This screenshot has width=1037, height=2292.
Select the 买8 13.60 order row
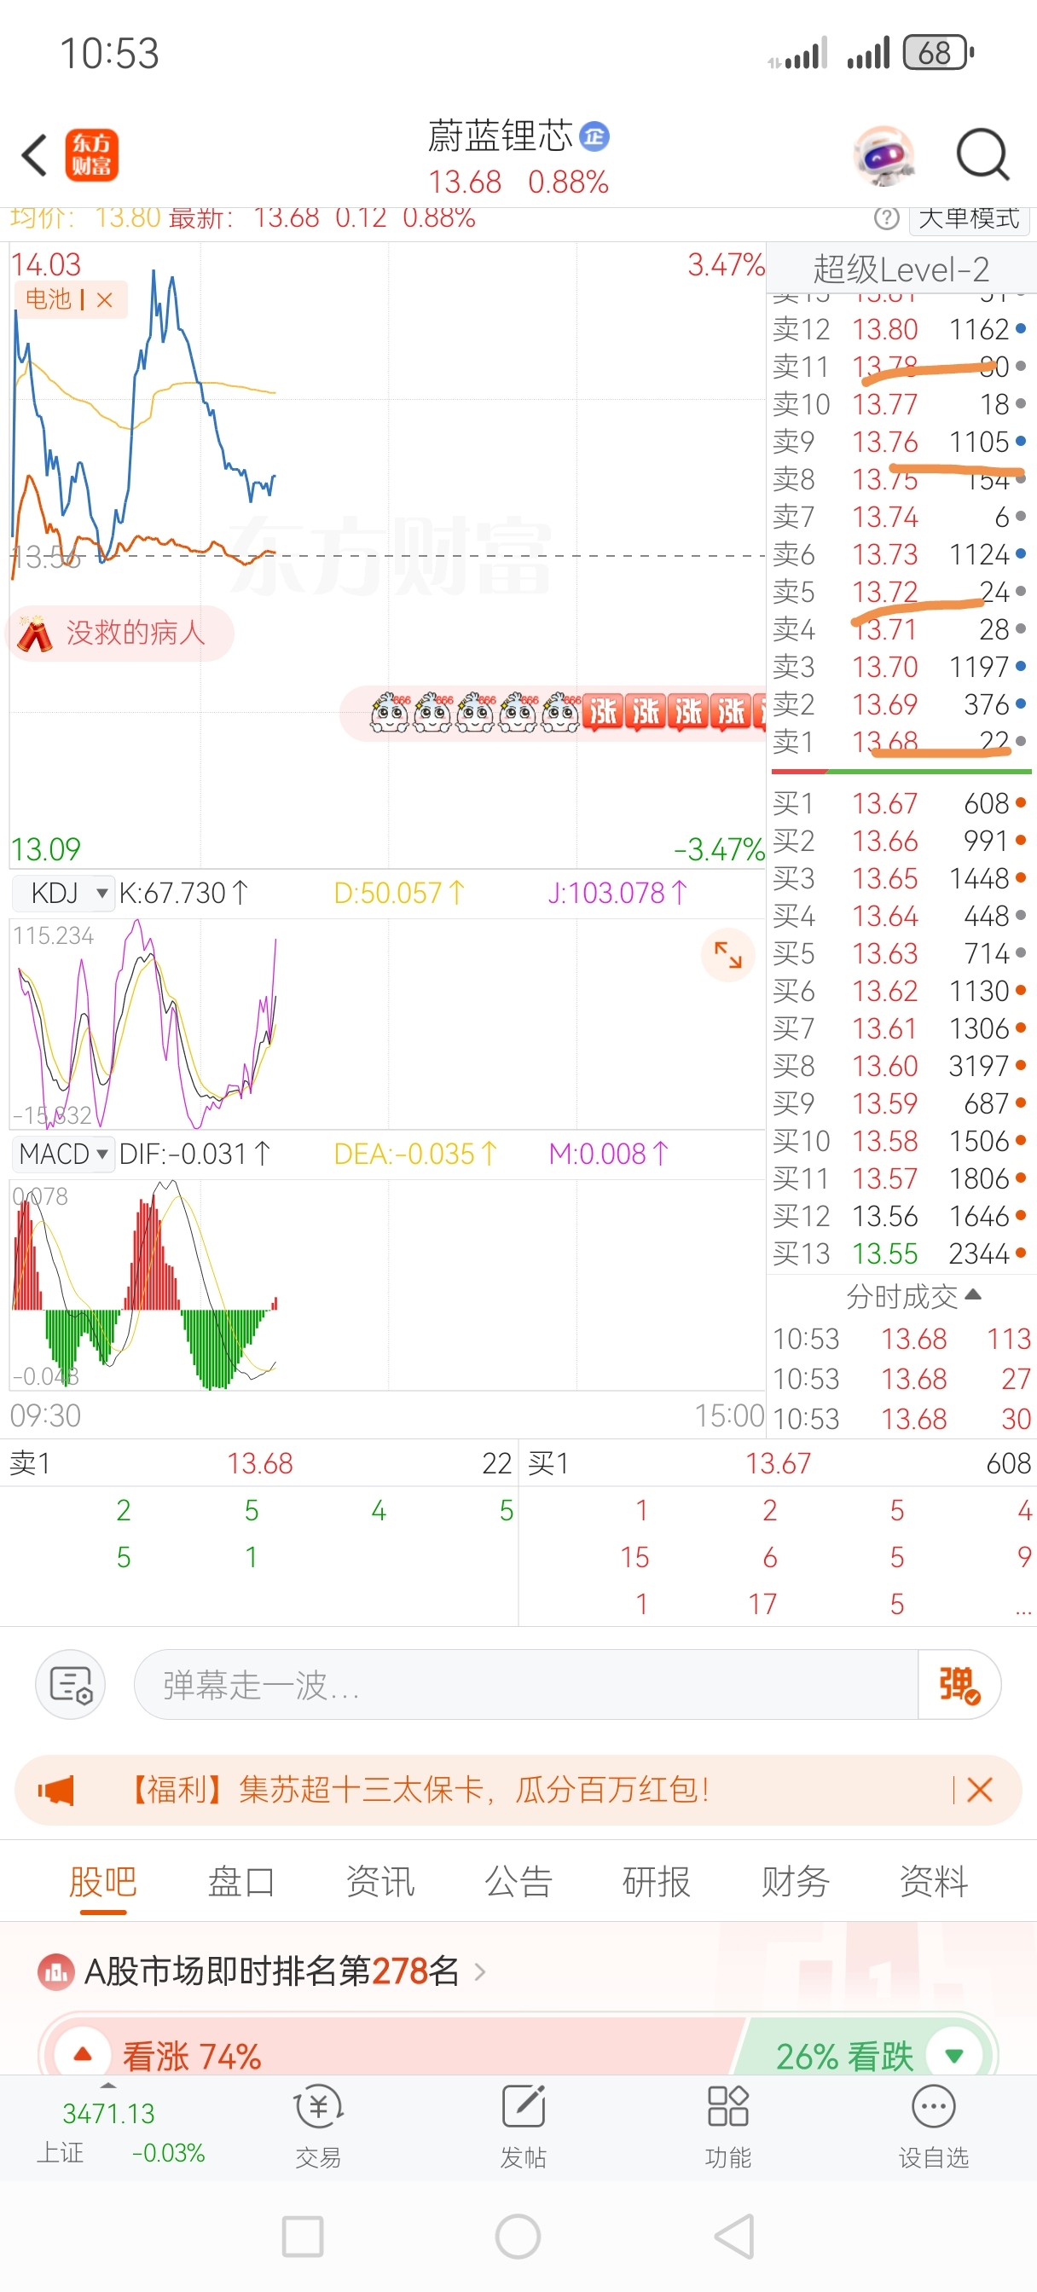(x=900, y=1066)
